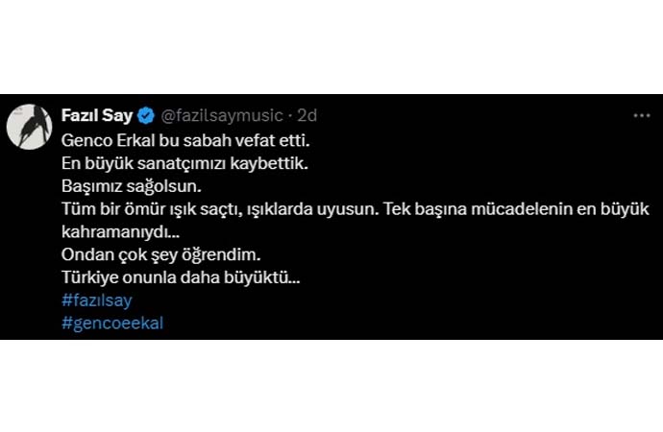Follow the #gencoeekal hashtag link

111,323
